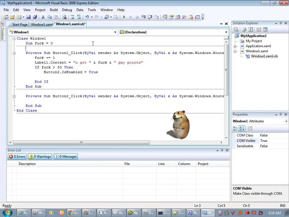Viewport: 289px width, 217px height.
Task: Click the Undo arrow icon
Action: coord(87,17)
